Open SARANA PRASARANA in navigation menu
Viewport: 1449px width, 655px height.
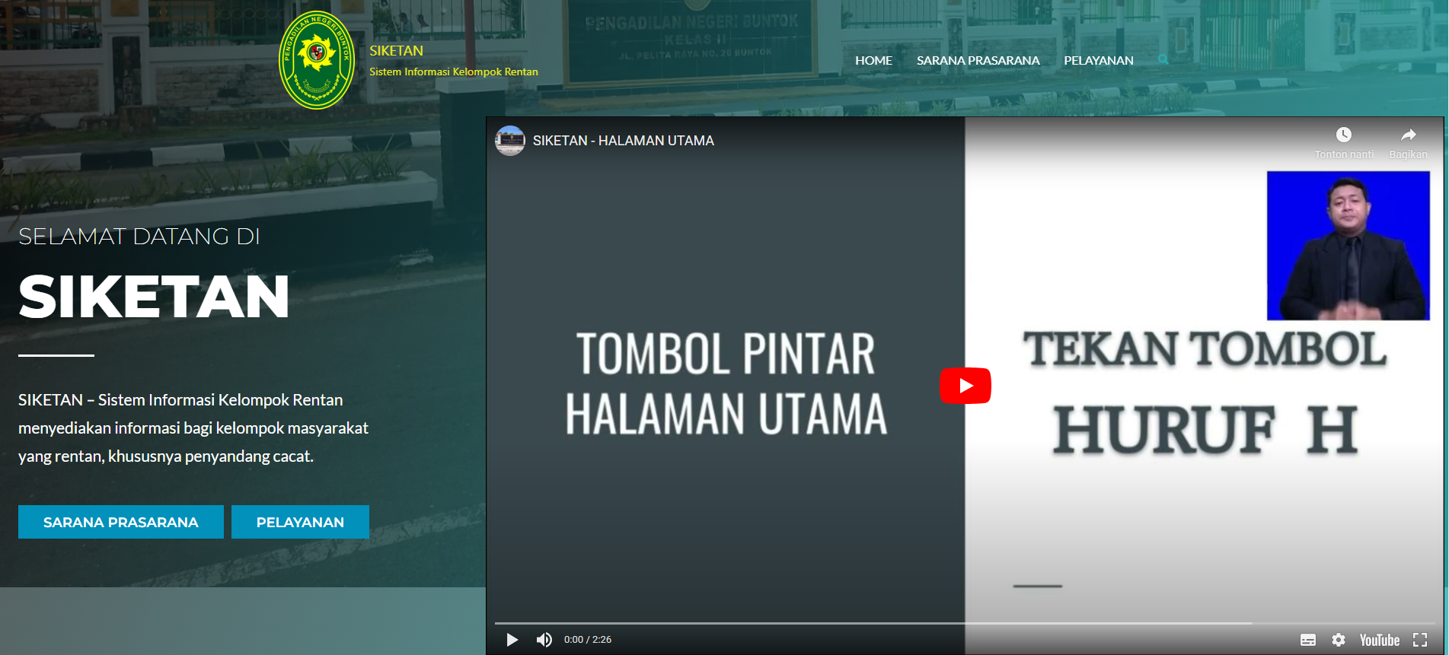pyautogui.click(x=978, y=60)
